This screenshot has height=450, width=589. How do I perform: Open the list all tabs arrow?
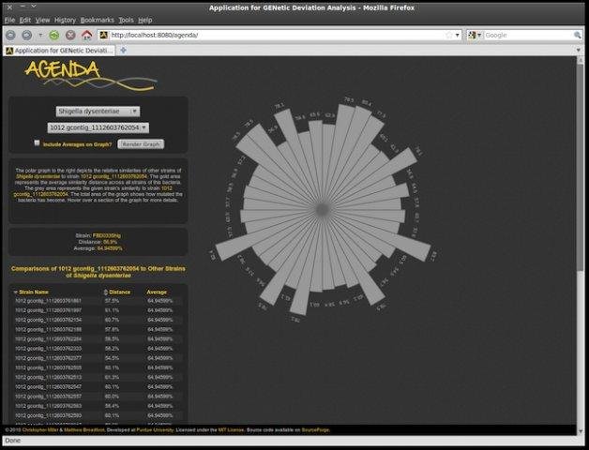(578, 50)
